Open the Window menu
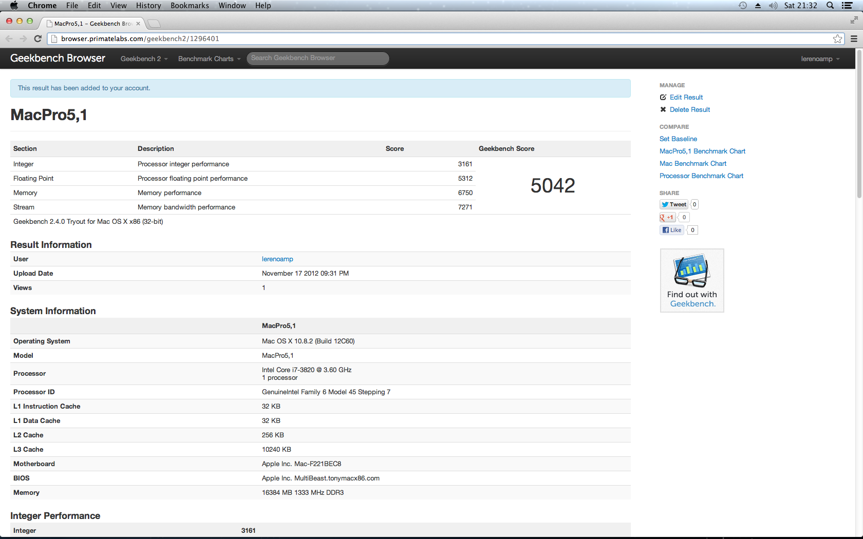Screen dimensions: 863x539 232,5
